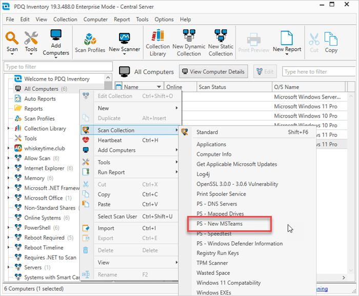Open the View submenu in context menu
Image resolution: width=359 pixels, height=296 pixels.
[130, 262]
